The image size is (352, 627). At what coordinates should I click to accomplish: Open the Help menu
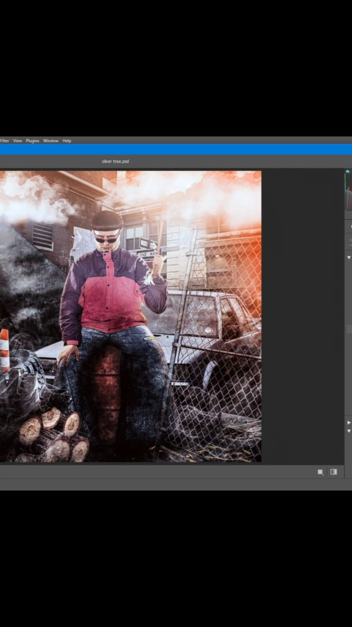tap(67, 141)
